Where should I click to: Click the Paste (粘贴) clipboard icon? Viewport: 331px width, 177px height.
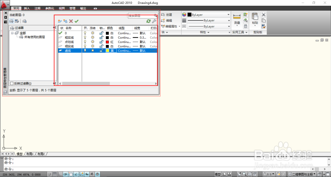(x=255, y=16)
